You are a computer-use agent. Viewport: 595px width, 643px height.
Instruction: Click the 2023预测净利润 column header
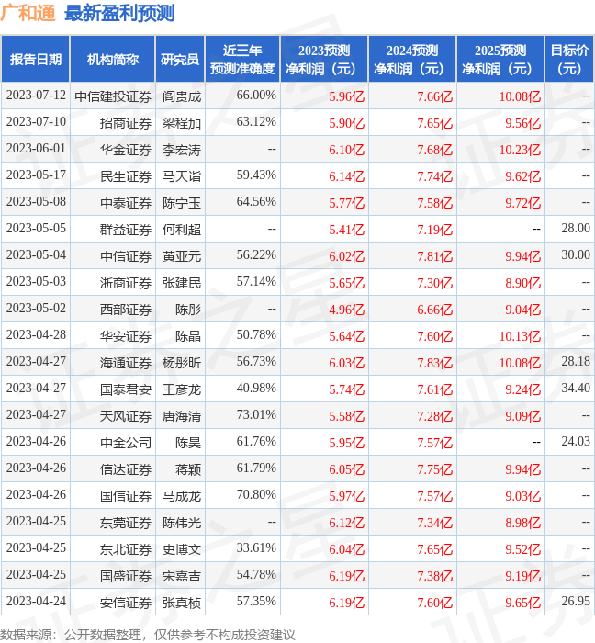coord(324,60)
